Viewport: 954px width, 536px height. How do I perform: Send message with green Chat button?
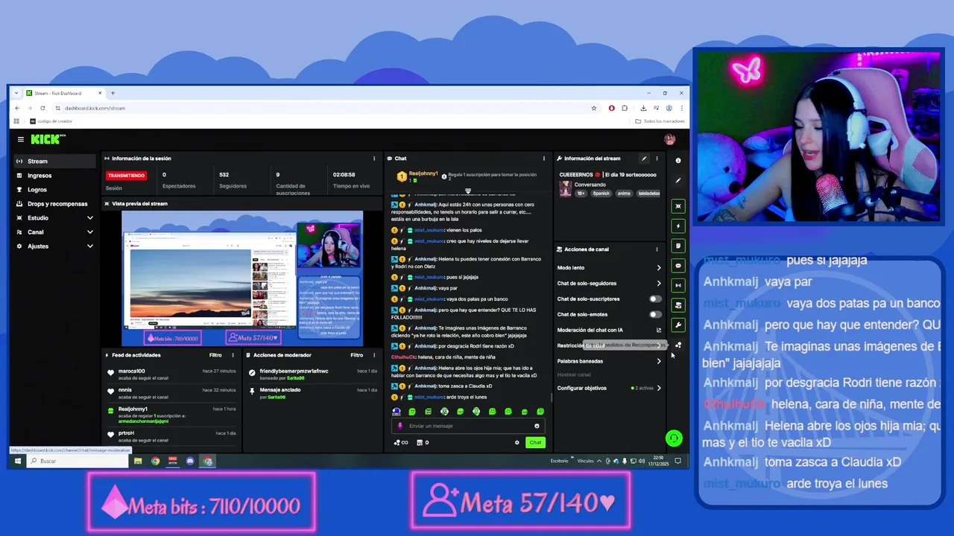coord(535,442)
